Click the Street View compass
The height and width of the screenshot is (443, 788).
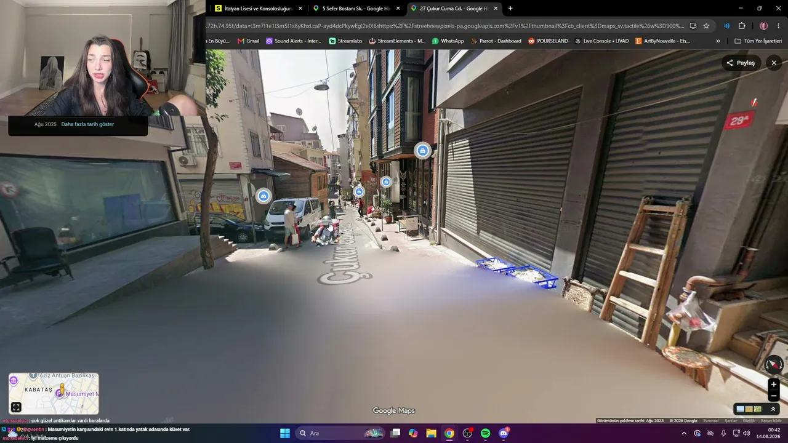pyautogui.click(x=774, y=365)
